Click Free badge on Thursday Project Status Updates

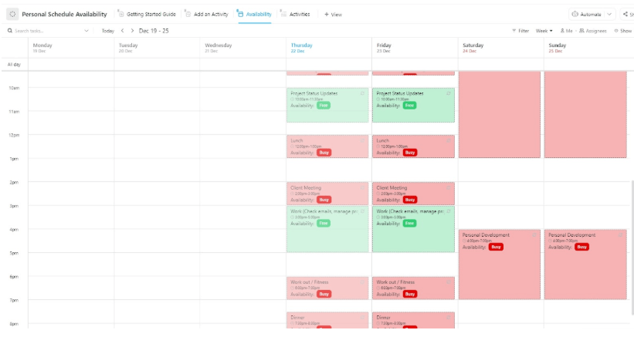click(324, 106)
